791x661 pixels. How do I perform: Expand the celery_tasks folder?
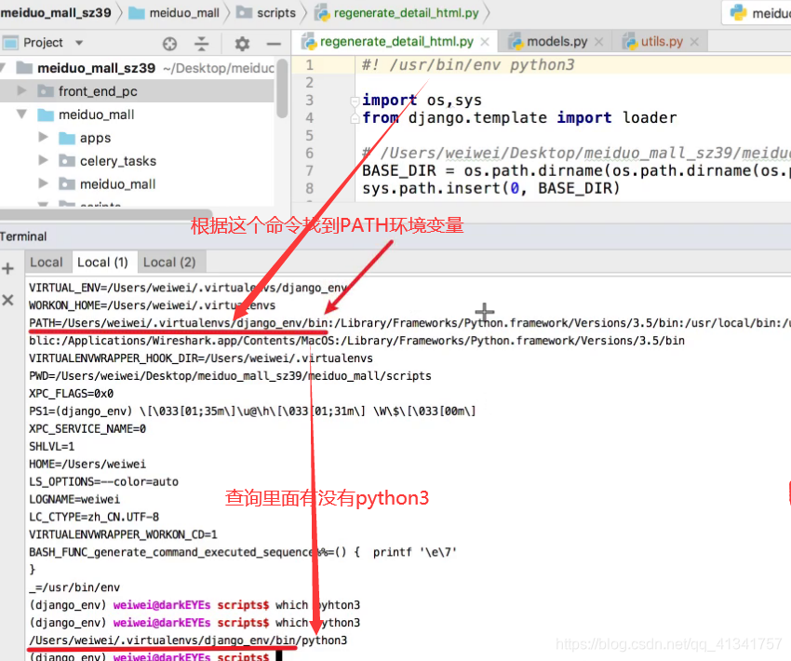(44, 160)
